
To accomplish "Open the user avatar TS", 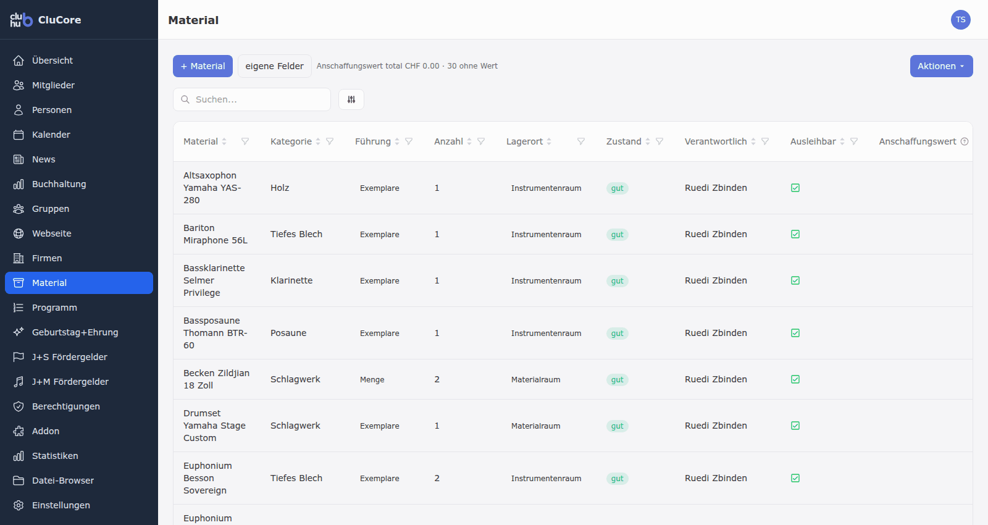I will pyautogui.click(x=961, y=20).
